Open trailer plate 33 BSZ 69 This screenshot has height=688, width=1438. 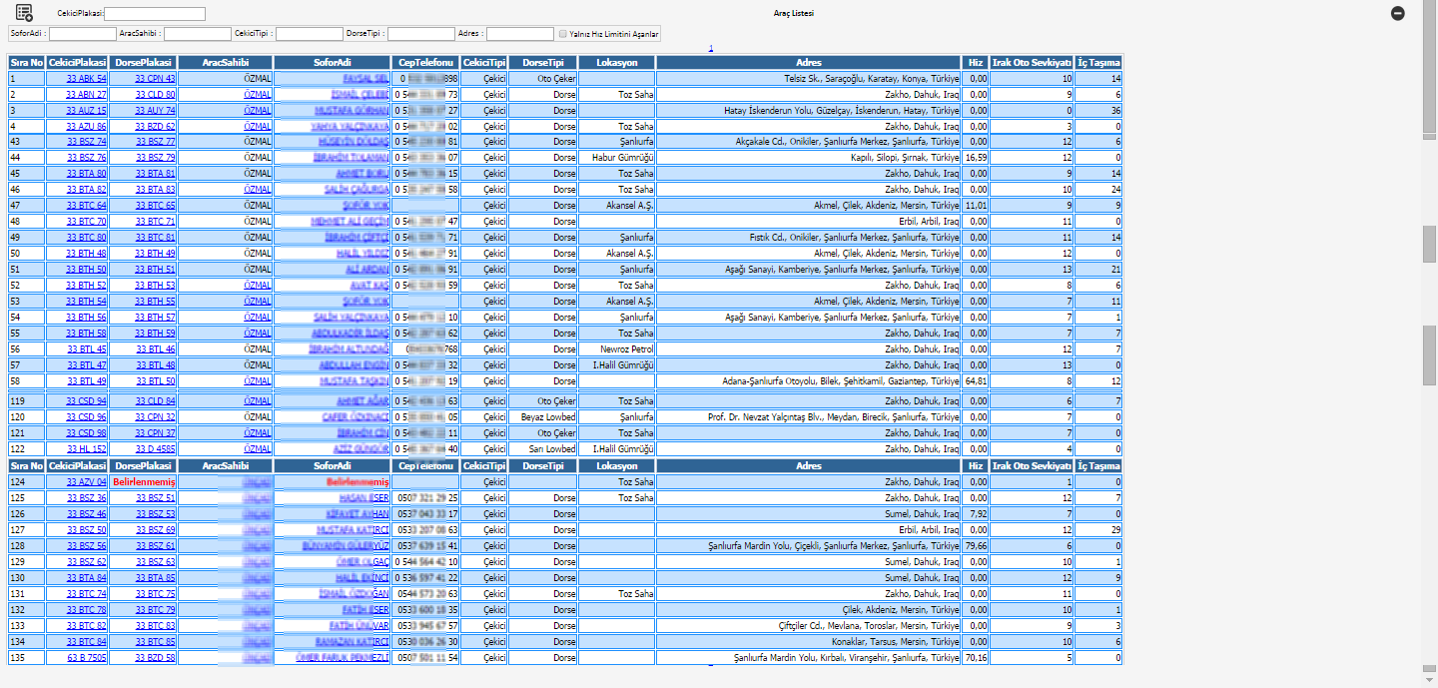tap(155, 529)
